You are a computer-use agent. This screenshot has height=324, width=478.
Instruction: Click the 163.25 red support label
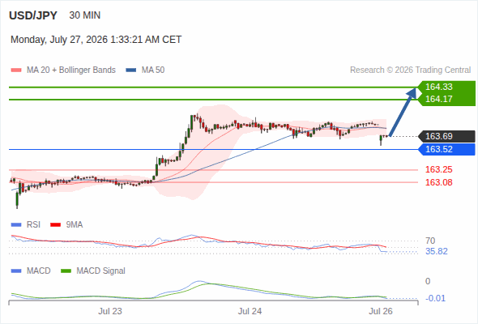coord(438,169)
